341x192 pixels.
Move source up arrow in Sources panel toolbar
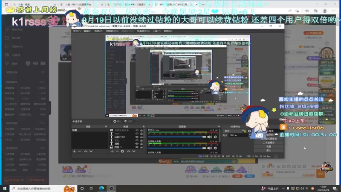pos(129,151)
